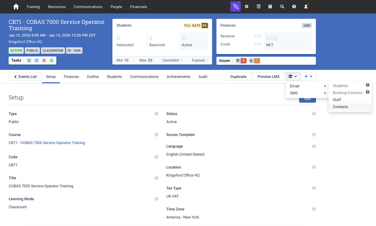The height and width of the screenshot is (226, 376).
Task: Click the gray task count badge
Action: [29, 60]
